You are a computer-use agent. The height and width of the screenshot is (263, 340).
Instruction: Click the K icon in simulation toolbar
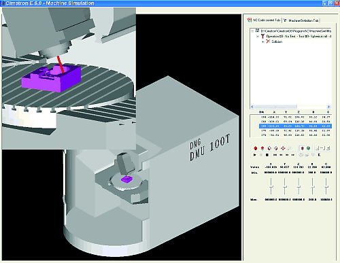319,155
